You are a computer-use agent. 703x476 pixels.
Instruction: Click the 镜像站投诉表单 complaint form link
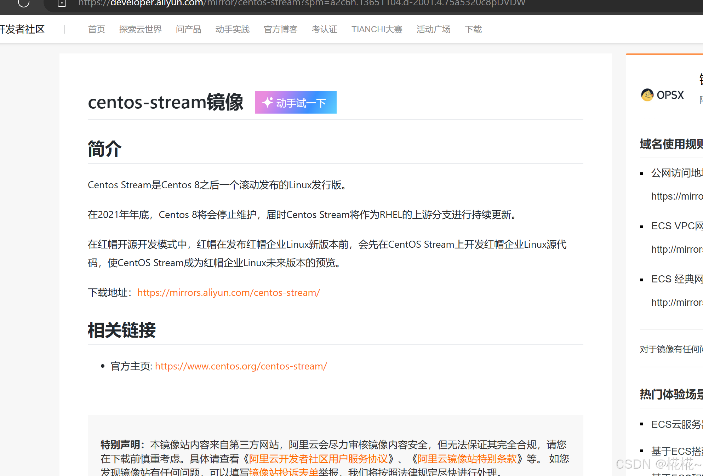coord(283,472)
